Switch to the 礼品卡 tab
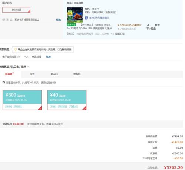 pos(54,74)
